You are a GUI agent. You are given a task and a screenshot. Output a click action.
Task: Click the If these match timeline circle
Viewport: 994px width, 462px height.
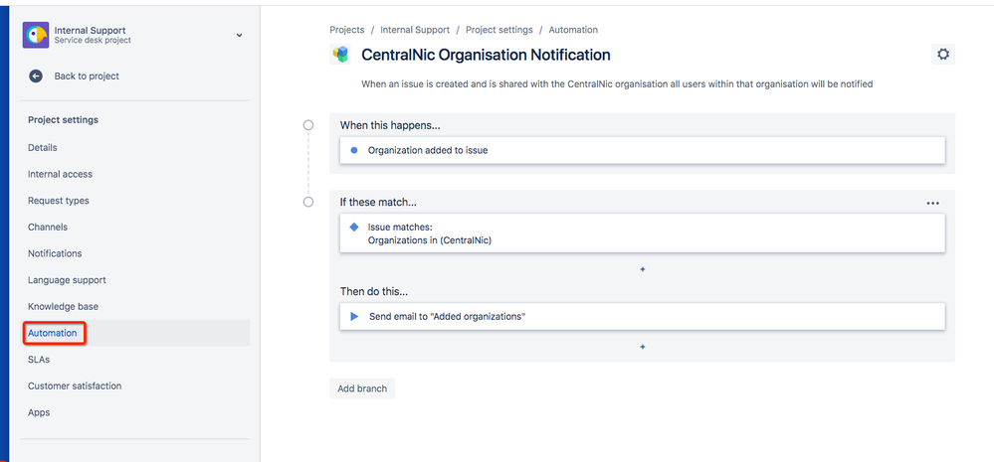[x=308, y=202]
